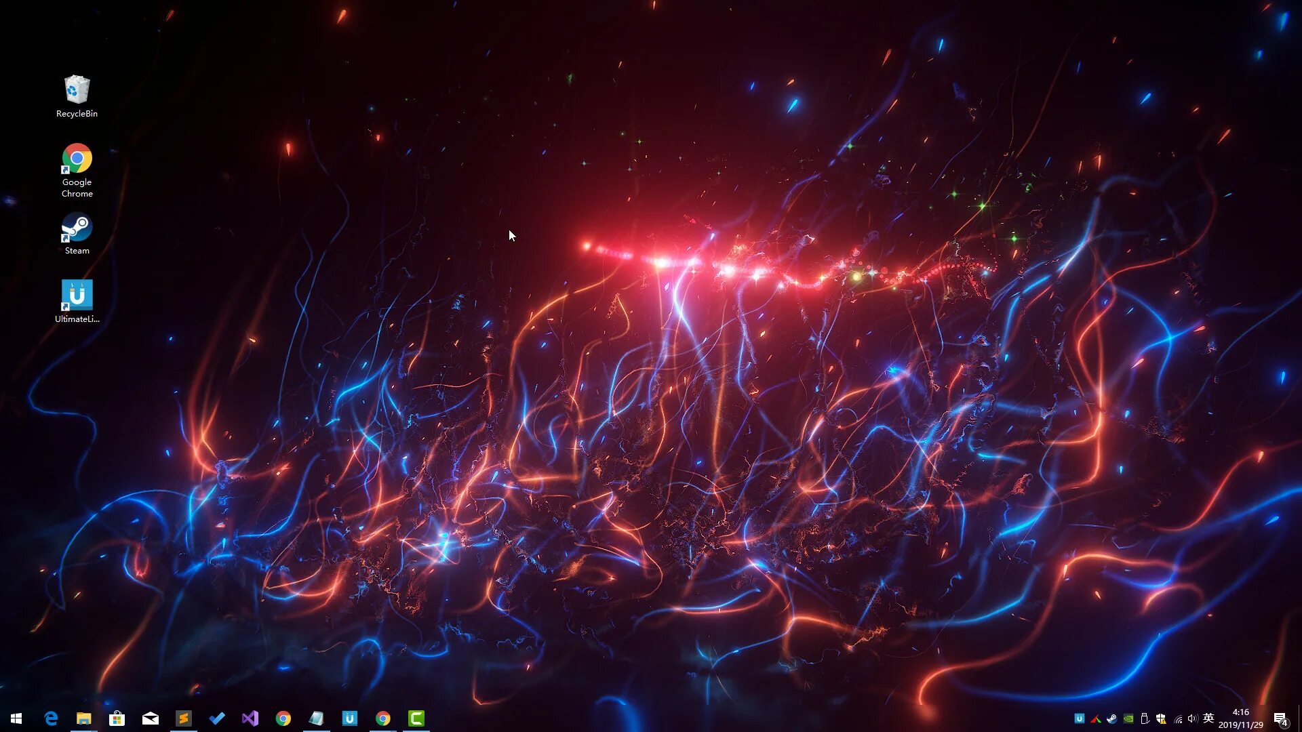Open the Windows Start menu
This screenshot has height=732, width=1302.
click(16, 718)
